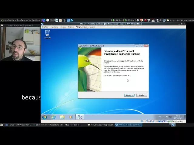
Task: Open the Machine menu in VirtualBox
Action: point(55,27)
